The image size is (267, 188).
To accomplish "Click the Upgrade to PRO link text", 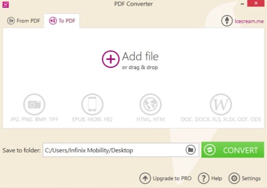I will tap(172, 179).
